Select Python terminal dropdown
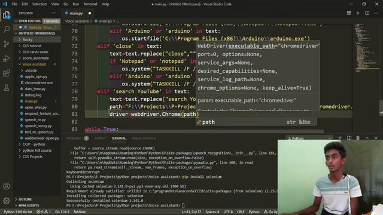The width and height of the screenshot is (383, 215). 309,138
